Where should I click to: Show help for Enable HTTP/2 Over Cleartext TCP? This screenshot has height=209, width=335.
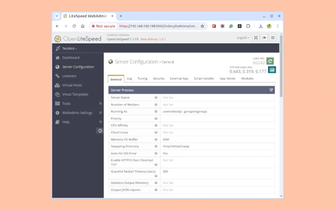156,165
